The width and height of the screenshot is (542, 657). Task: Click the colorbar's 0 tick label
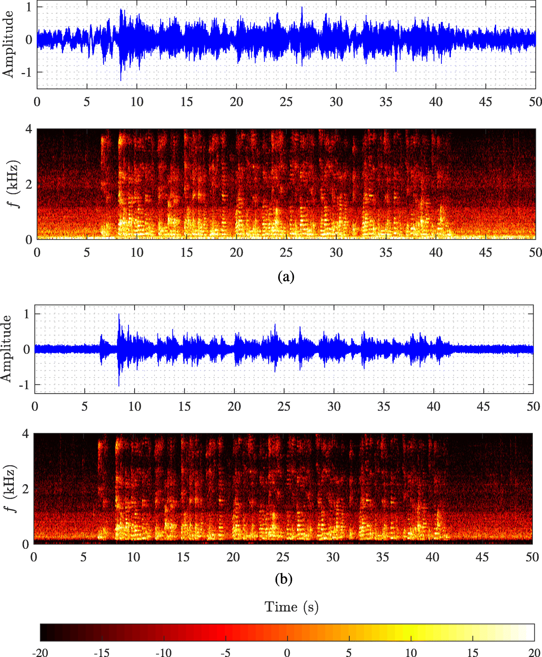(287, 652)
